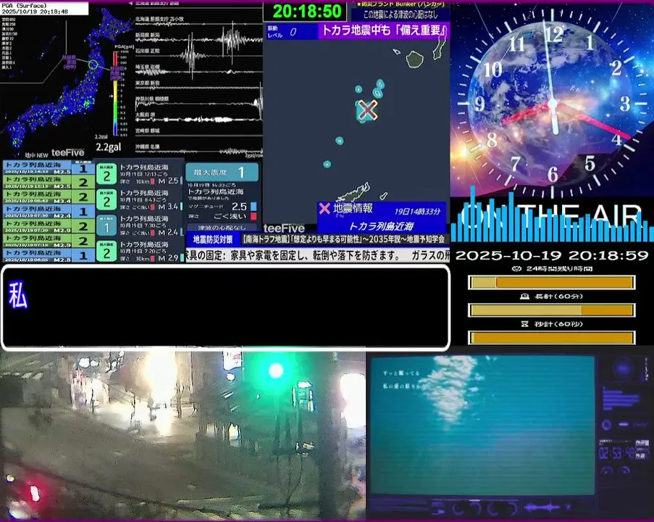Viewport: 654px width, 522px height.
Task: Click the 最大震度 1 banner
Action: point(222,172)
